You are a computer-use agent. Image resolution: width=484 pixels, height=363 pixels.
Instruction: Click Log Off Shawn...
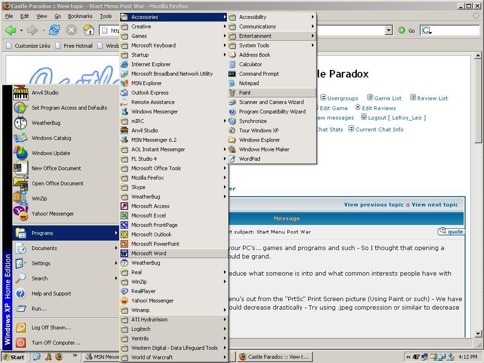point(65,328)
